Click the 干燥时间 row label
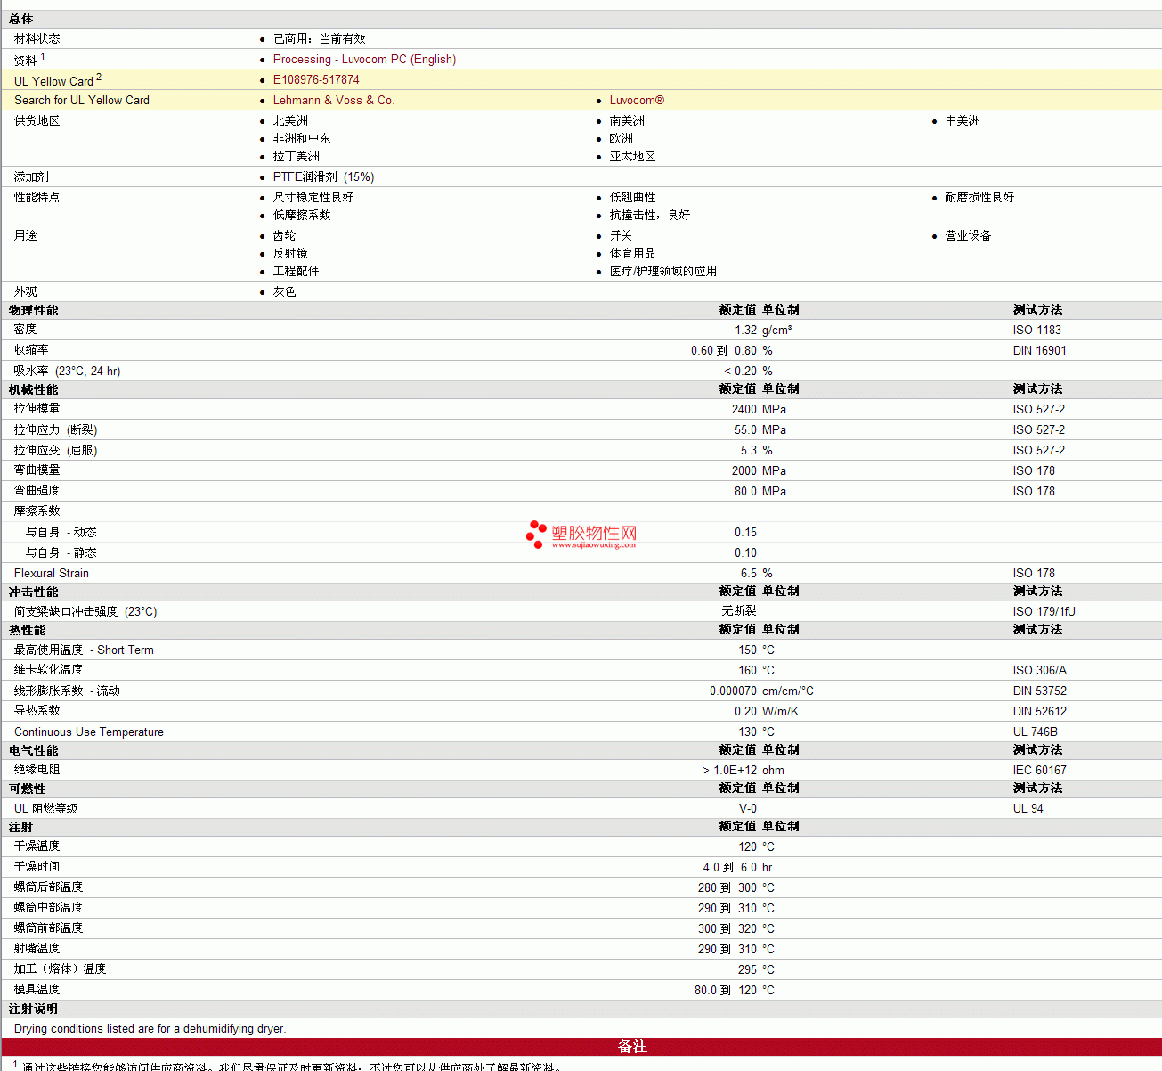 37,866
